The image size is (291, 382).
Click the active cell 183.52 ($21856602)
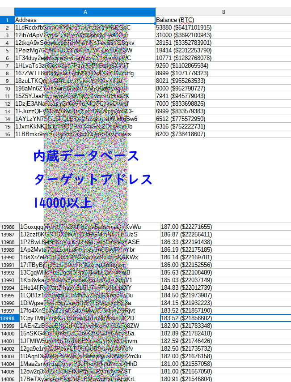click(x=225, y=318)
